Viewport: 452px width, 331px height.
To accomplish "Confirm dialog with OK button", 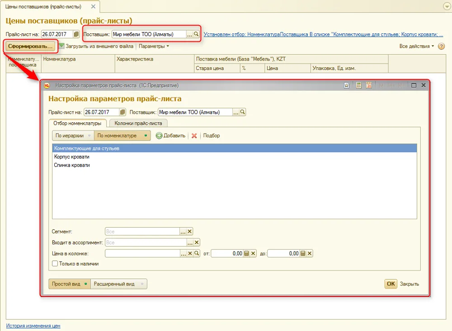I will coord(391,284).
